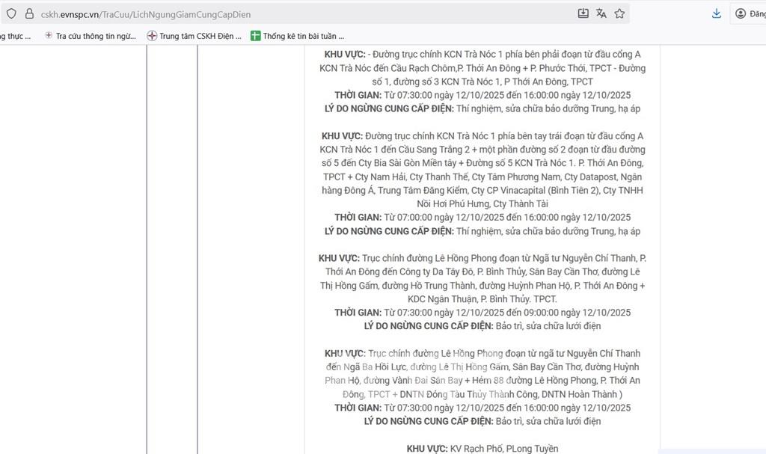The image size is (766, 454).
Task: Open the tracking protection shield icon
Action: [11, 13]
